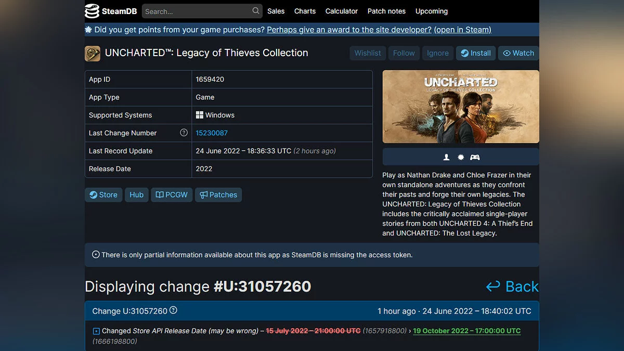
Task: Follow the award site developer link
Action: click(349, 30)
